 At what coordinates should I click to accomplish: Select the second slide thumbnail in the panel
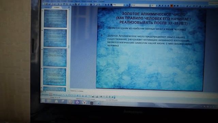[x=55, y=38]
